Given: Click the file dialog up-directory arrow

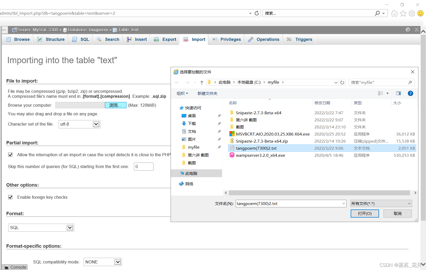Looking at the screenshot, I should pos(202,83).
